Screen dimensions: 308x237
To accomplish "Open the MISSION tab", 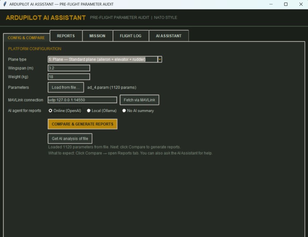I will (x=97, y=36).
